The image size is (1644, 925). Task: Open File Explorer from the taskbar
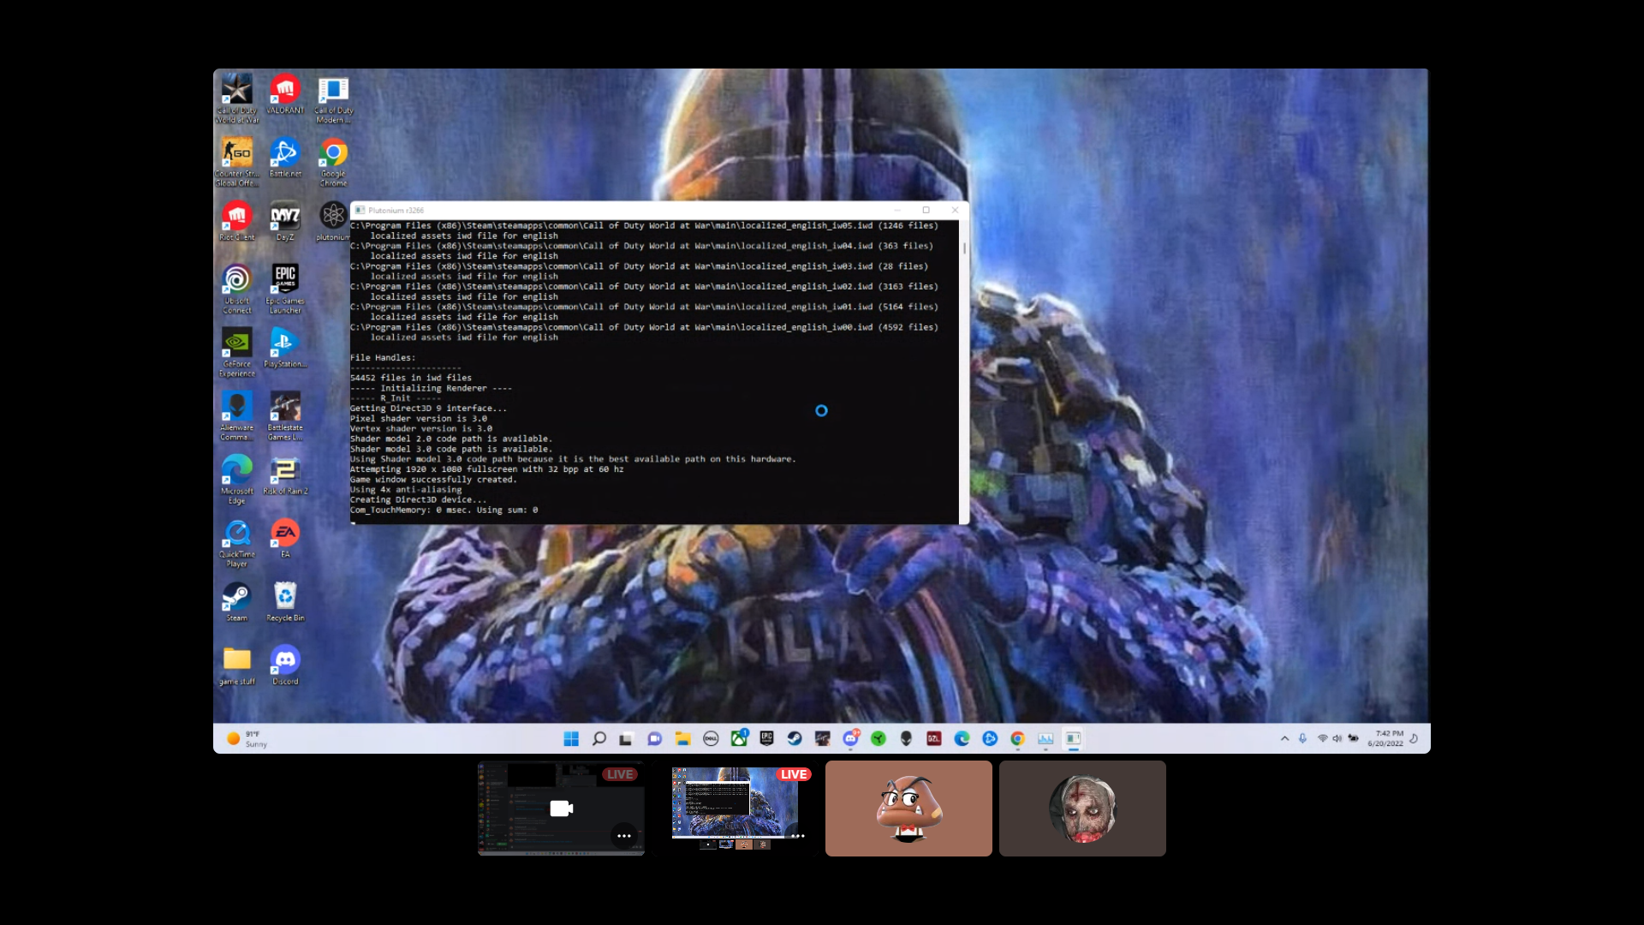(682, 738)
